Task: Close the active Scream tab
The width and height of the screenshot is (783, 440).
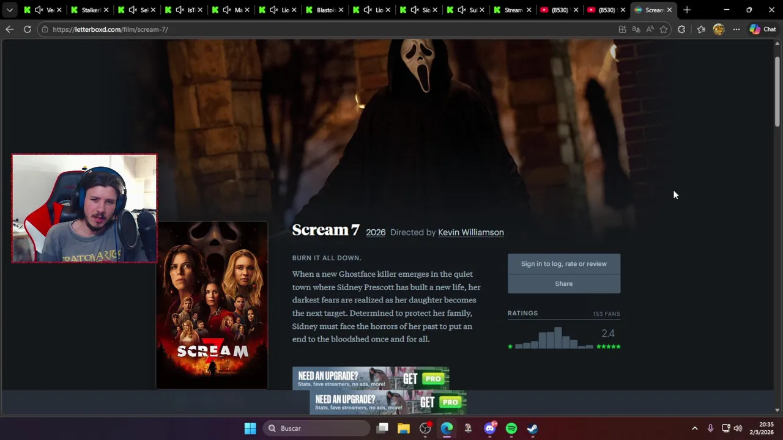Action: click(x=669, y=10)
